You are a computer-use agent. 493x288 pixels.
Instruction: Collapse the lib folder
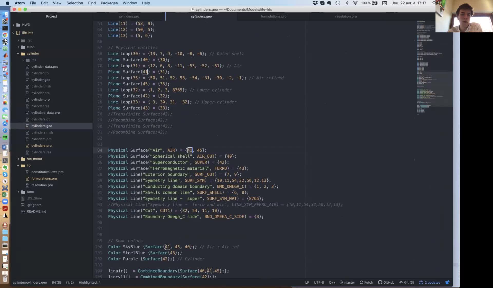tap(28, 165)
